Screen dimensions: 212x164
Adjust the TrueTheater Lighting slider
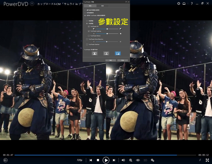coord(107,34)
